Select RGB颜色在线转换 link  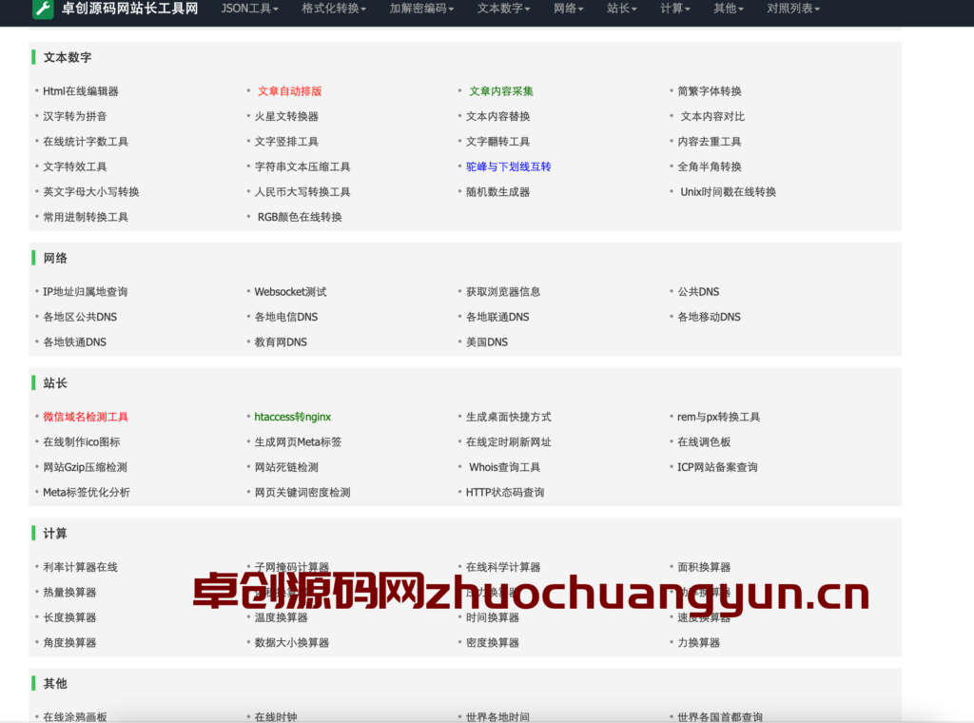(x=300, y=217)
